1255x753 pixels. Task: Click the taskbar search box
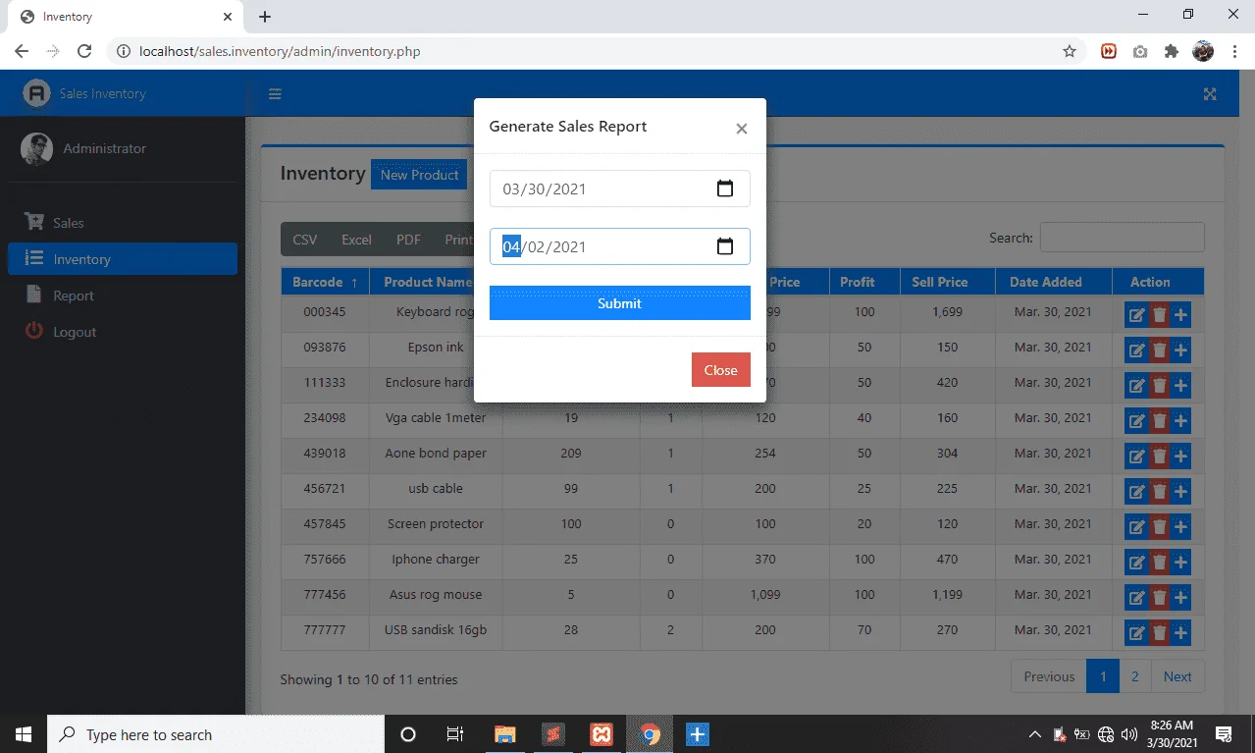point(216,734)
